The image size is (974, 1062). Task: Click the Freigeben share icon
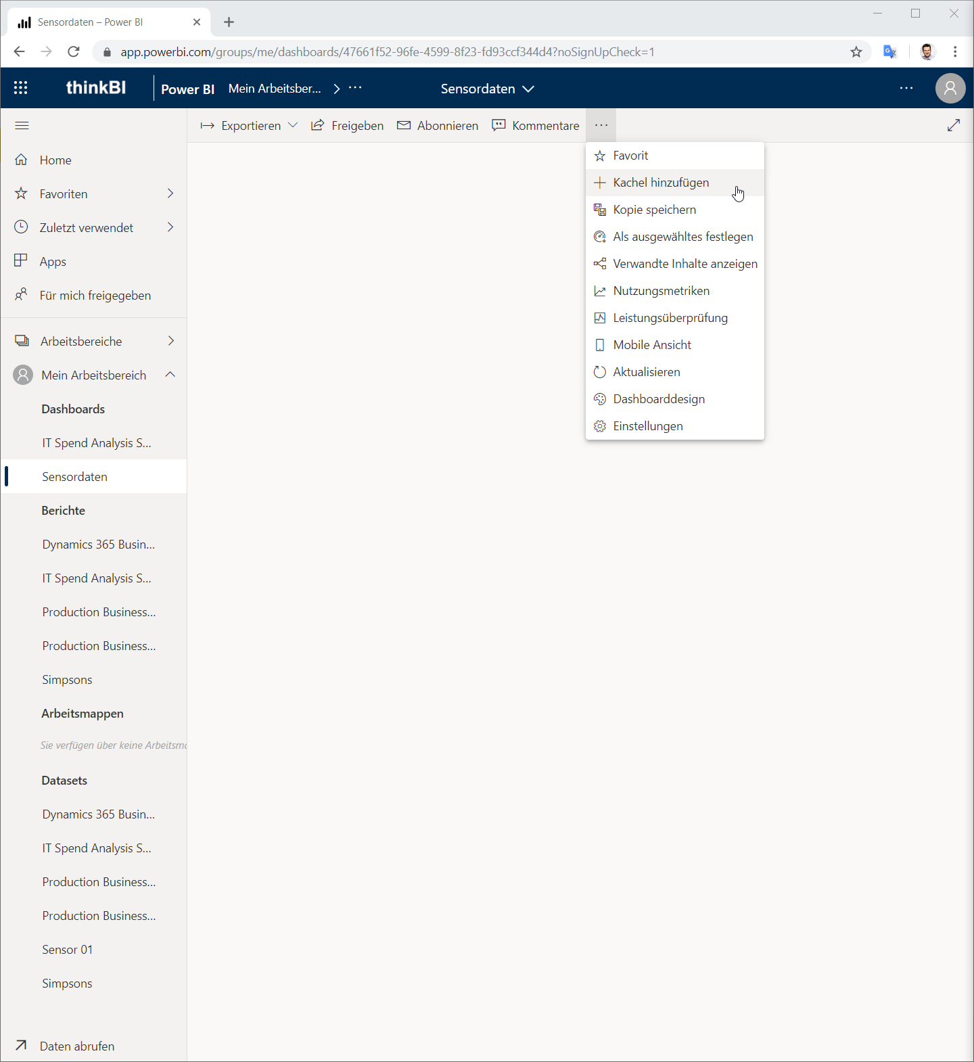click(317, 125)
